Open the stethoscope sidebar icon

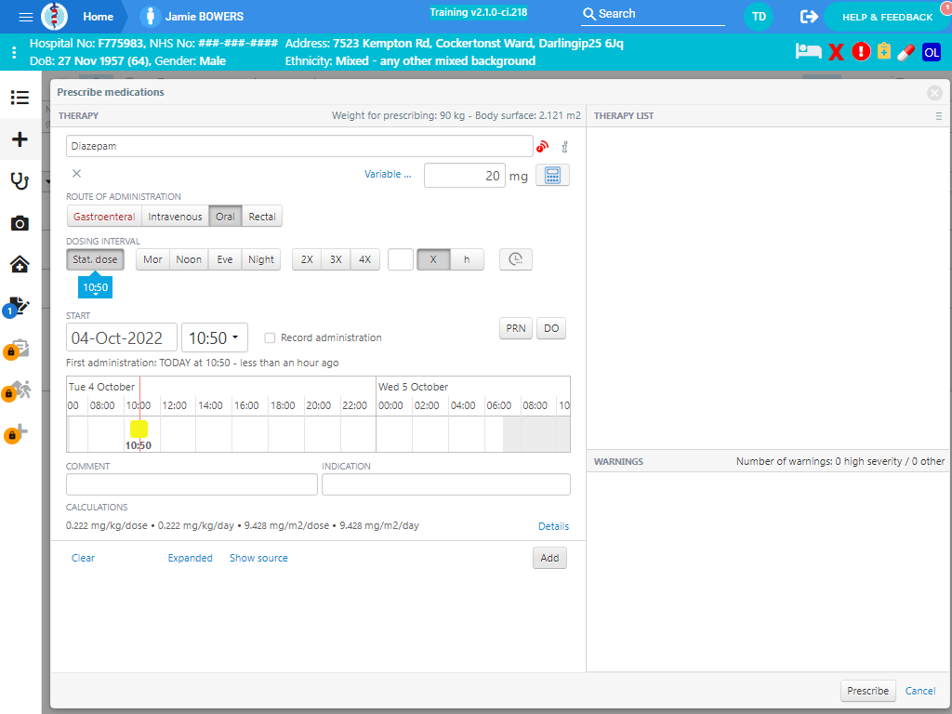click(x=20, y=181)
